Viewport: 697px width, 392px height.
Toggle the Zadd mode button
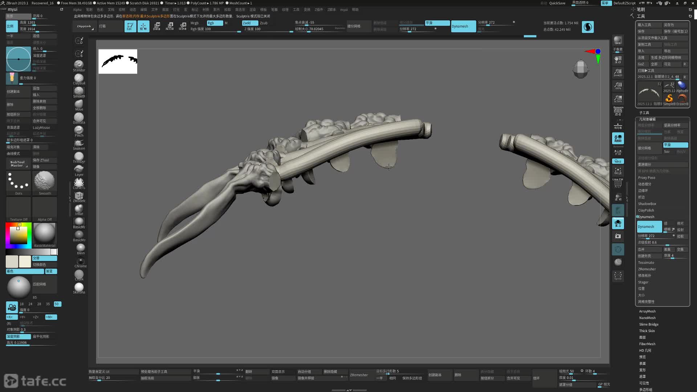249,23
